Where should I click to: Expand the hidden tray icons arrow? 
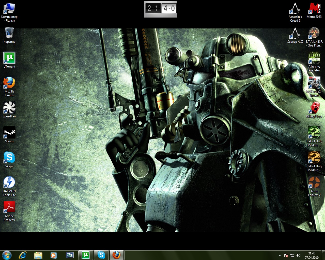(280, 255)
